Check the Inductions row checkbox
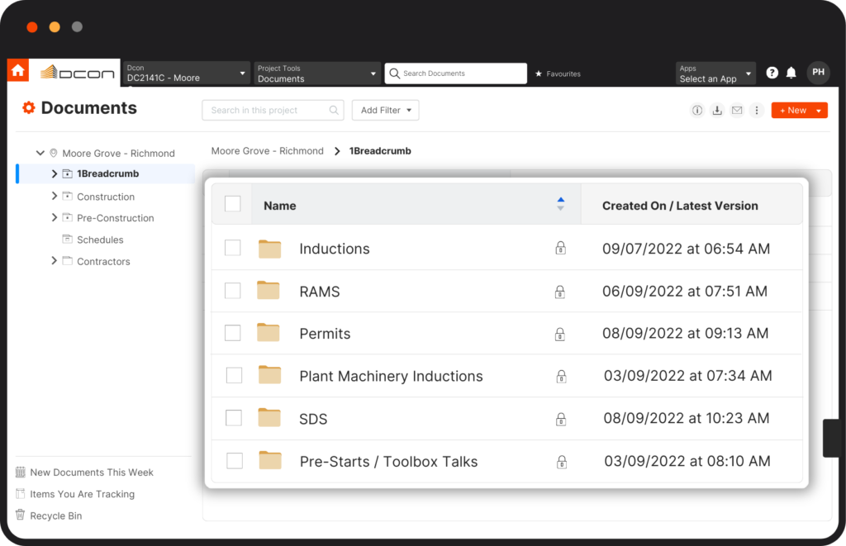The width and height of the screenshot is (846, 546). click(232, 248)
